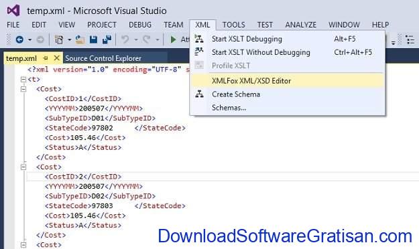This screenshot has width=419, height=249.
Task: Click the Visual Studio logo icon
Action: [x=13, y=11]
